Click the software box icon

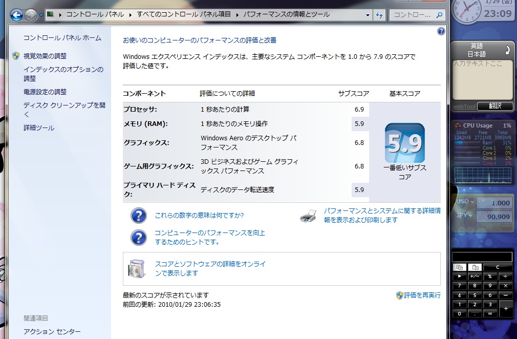coord(137,268)
